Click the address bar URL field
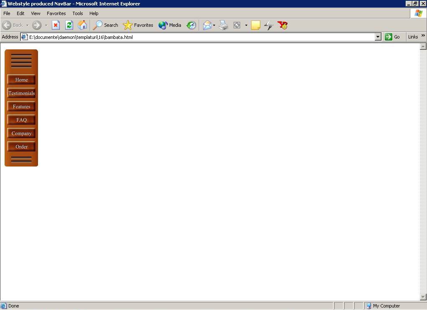Viewport: 427px width, 310px height. [201, 37]
